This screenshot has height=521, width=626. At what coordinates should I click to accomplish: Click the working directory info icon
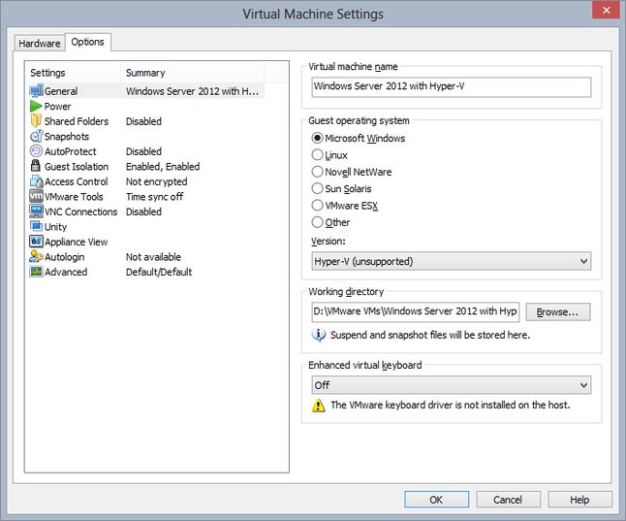[x=318, y=335]
